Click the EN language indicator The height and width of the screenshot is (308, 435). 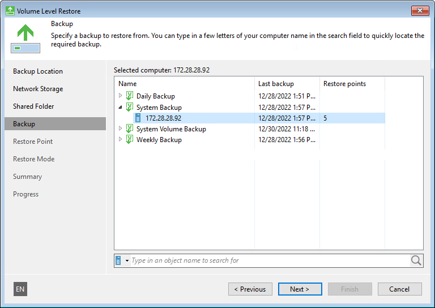20,289
